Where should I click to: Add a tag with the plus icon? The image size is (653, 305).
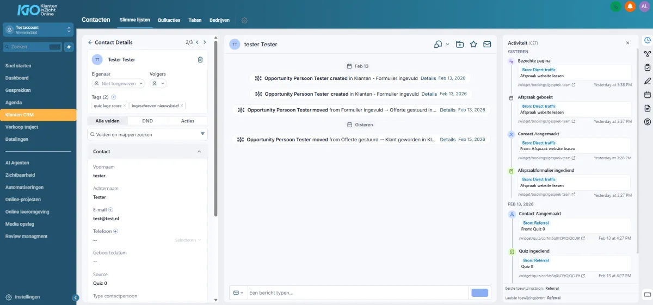click(x=114, y=97)
